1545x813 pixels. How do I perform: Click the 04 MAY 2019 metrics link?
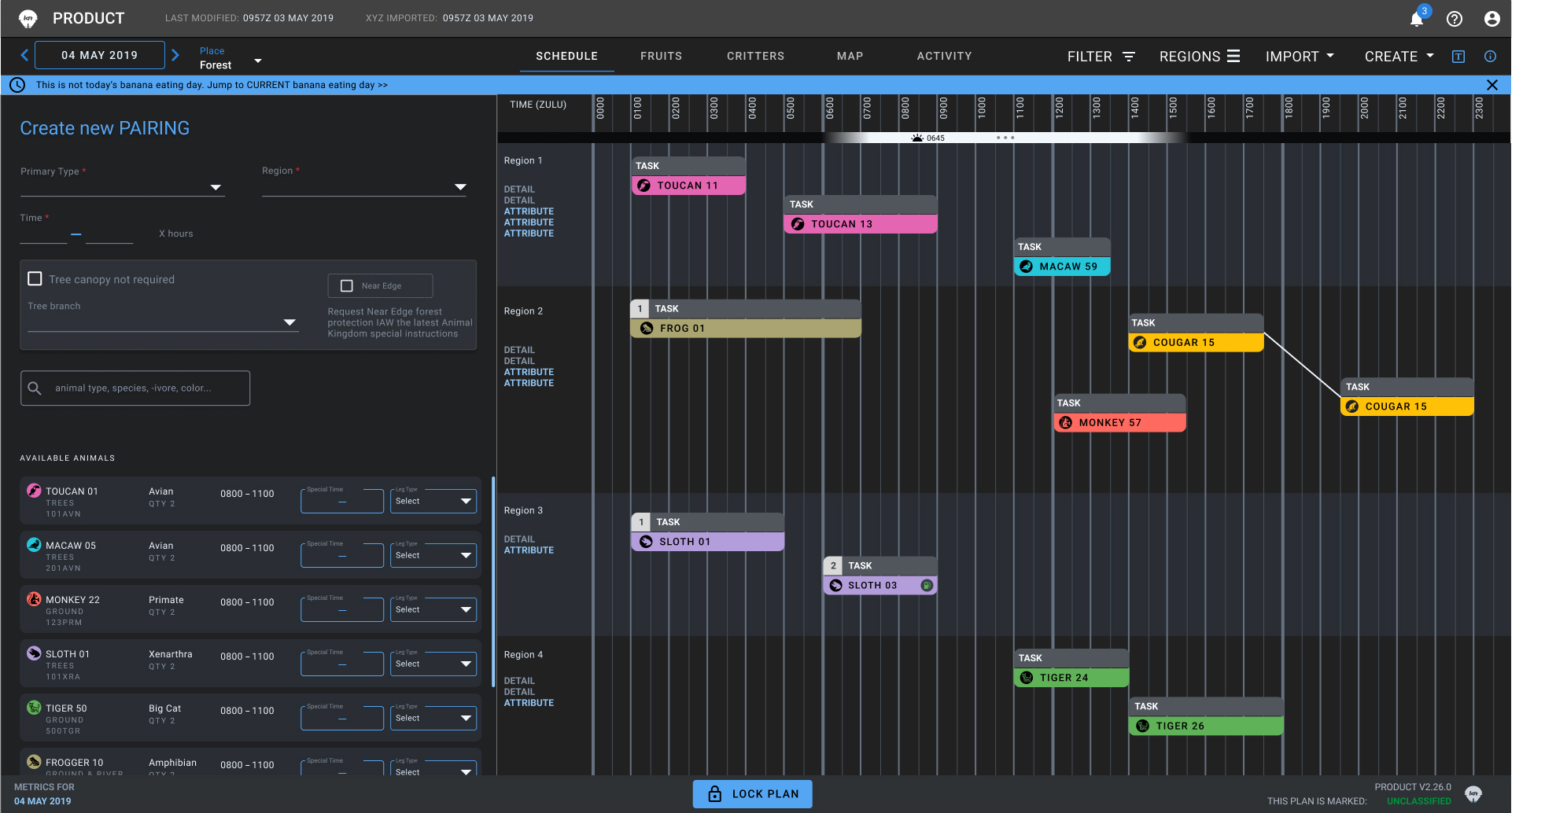(42, 800)
